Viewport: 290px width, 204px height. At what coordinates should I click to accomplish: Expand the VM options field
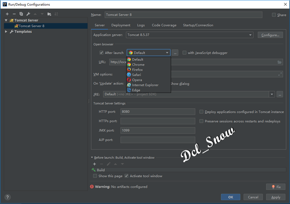[x=280, y=74]
